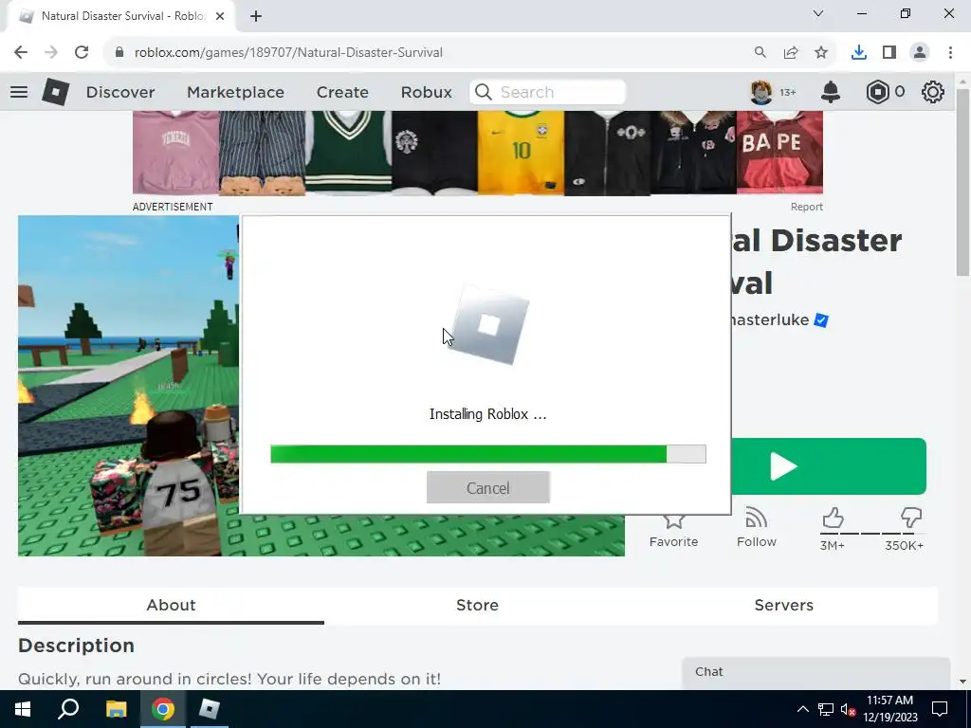
Task: Reload the current page
Action: pos(82,53)
